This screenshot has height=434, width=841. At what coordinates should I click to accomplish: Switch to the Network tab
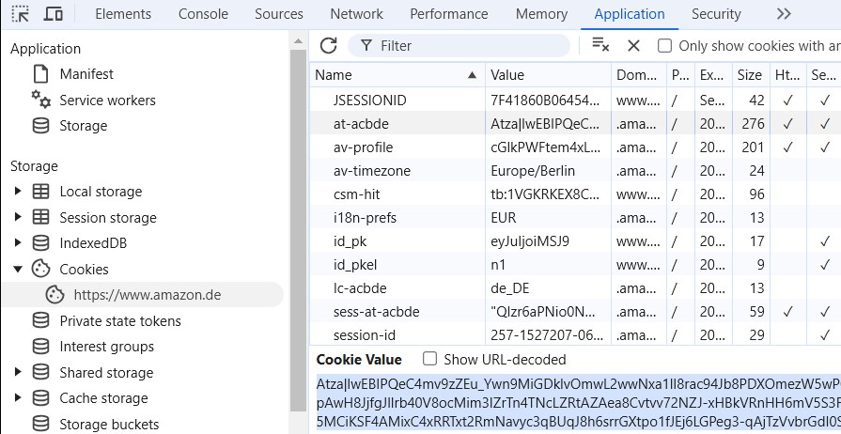click(x=356, y=14)
